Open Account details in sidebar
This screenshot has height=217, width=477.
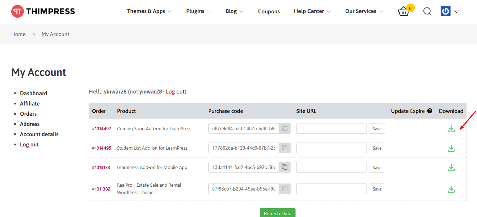39,134
